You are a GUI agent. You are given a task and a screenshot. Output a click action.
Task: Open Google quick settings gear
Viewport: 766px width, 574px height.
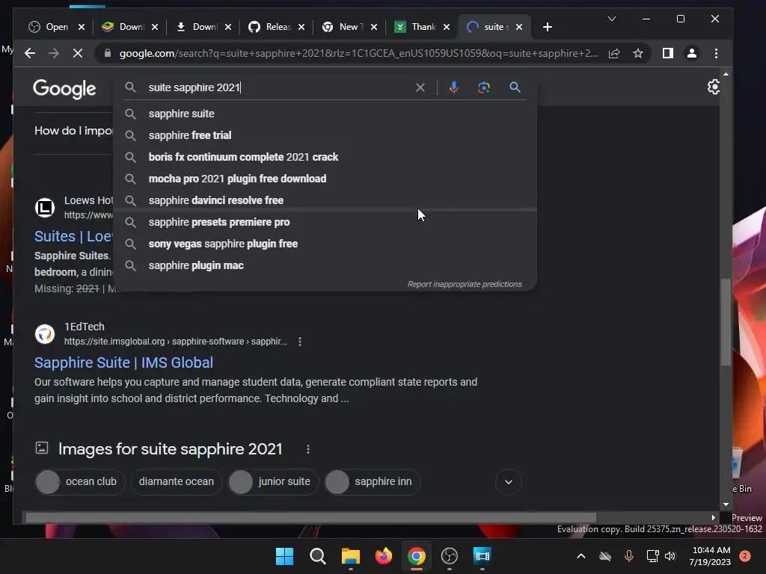[x=713, y=87]
